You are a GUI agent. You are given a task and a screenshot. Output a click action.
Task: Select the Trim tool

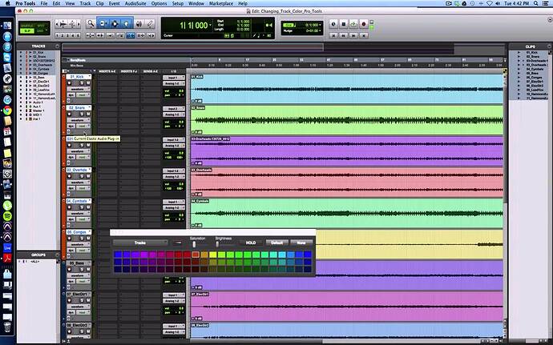point(103,23)
